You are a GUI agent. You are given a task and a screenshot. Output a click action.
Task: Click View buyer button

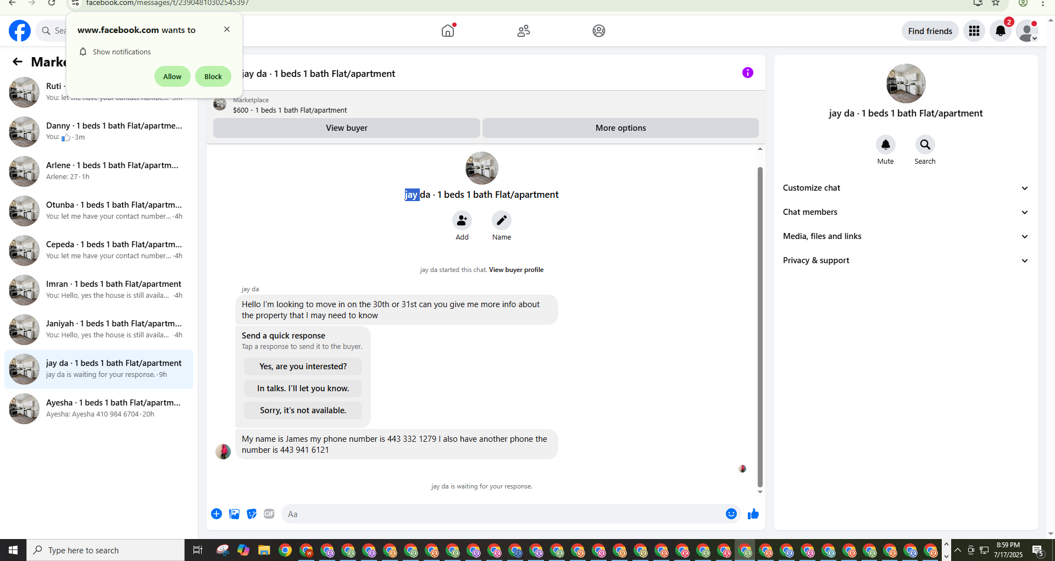point(346,128)
